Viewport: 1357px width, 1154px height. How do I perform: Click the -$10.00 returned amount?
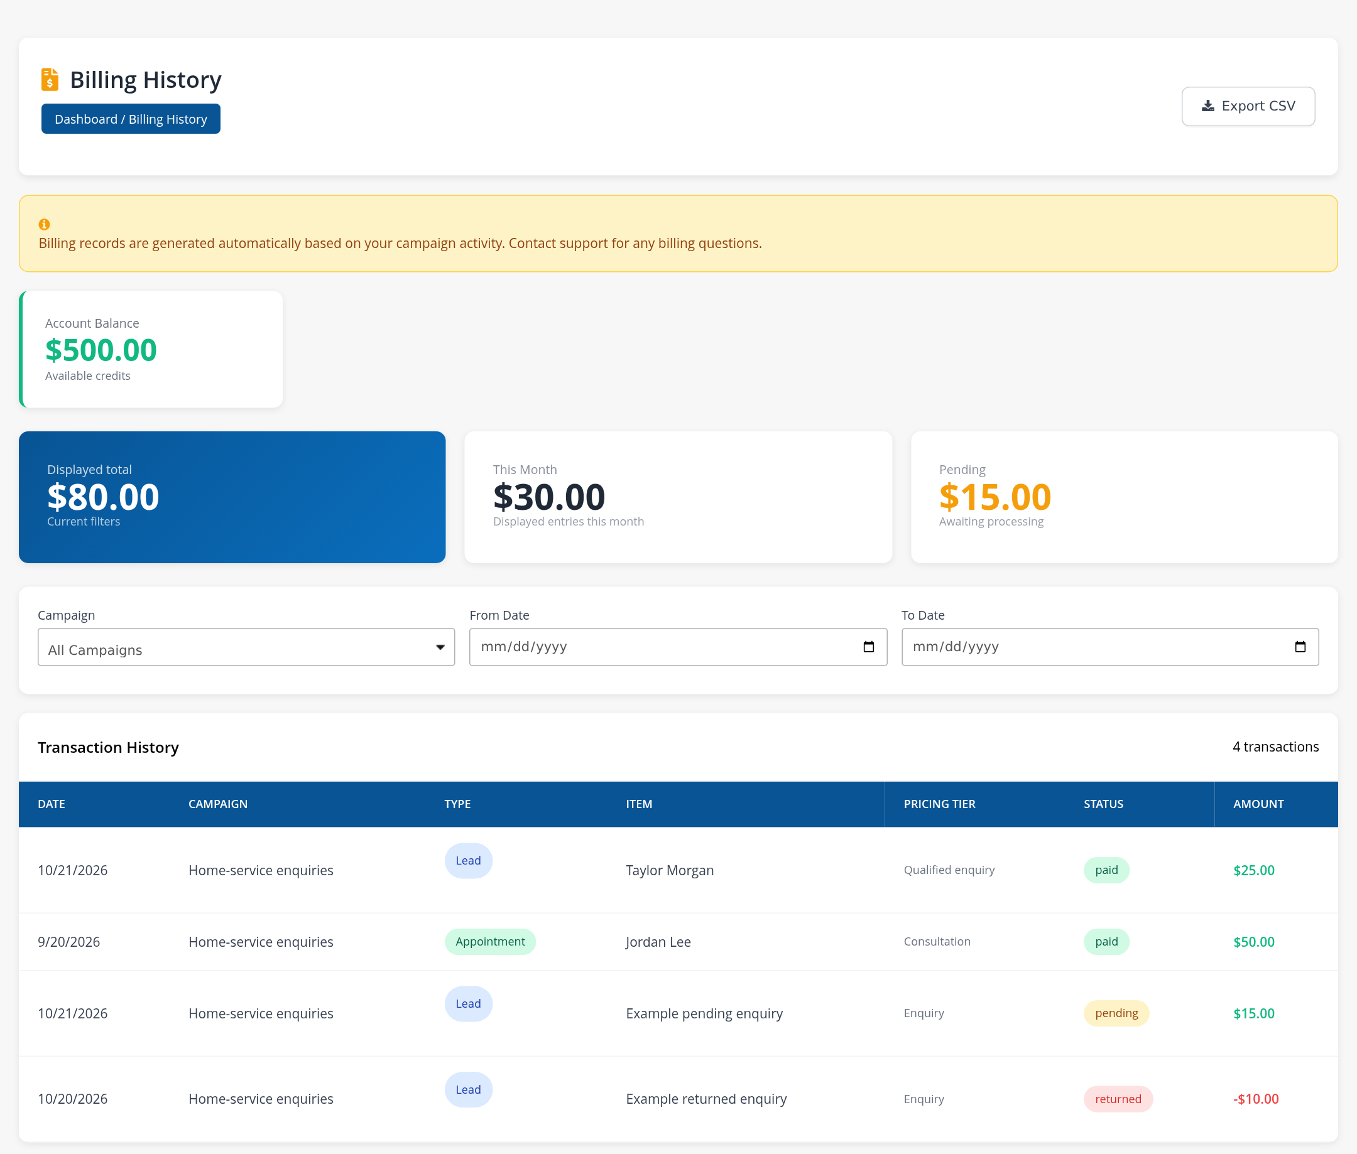coord(1255,1099)
